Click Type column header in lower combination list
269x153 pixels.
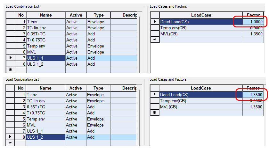(98, 88)
